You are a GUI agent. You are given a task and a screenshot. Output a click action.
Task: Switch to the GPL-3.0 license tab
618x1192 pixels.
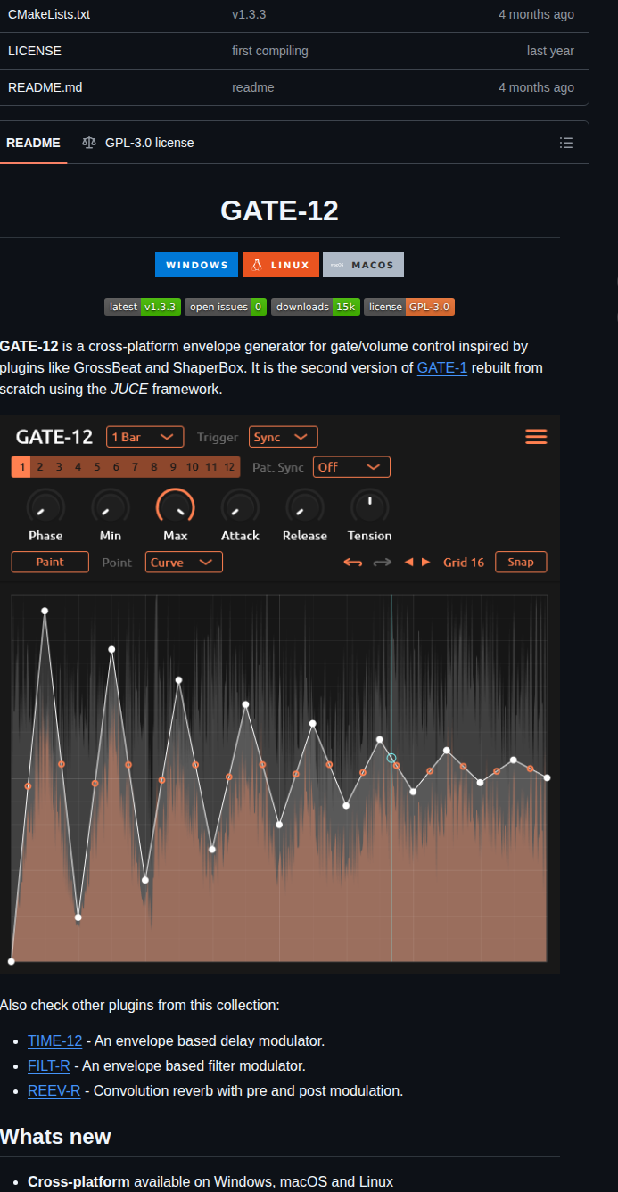click(137, 143)
